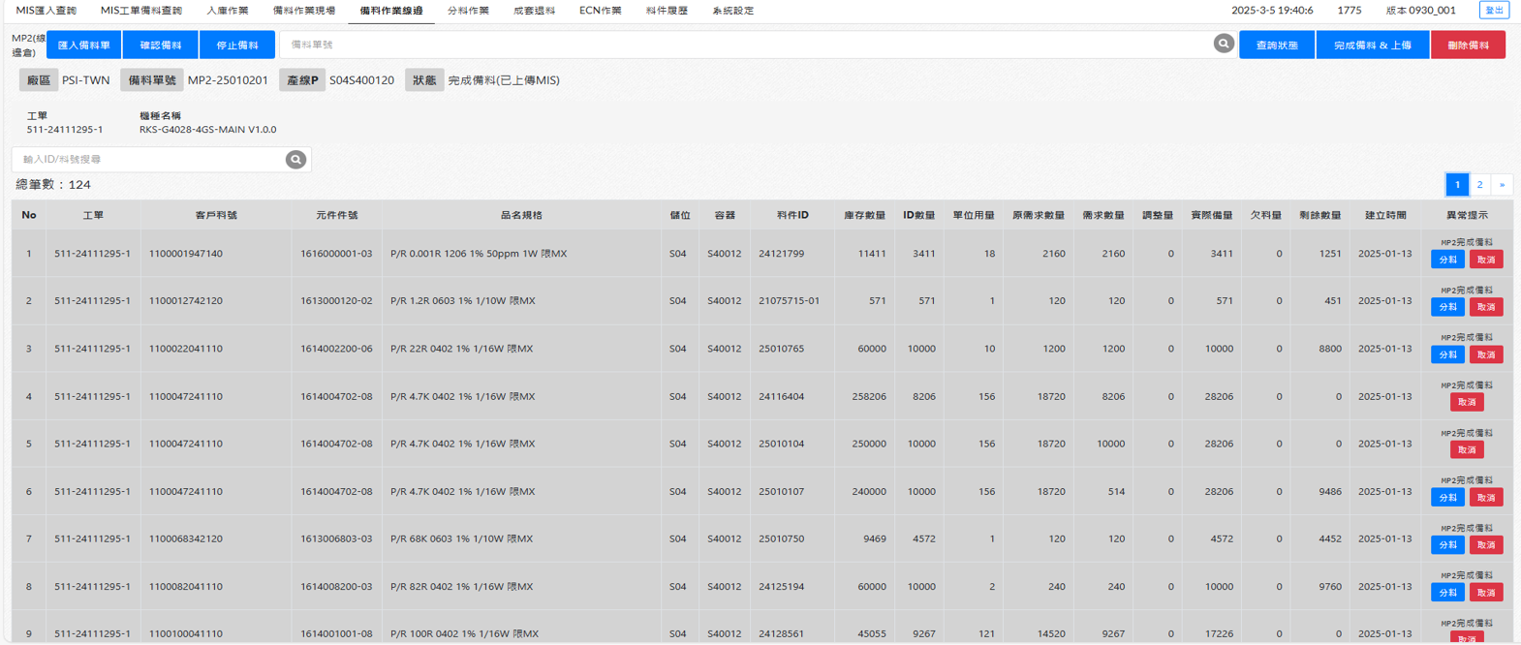
Task: Click the 客戶料號 column header
Action: 216,215
